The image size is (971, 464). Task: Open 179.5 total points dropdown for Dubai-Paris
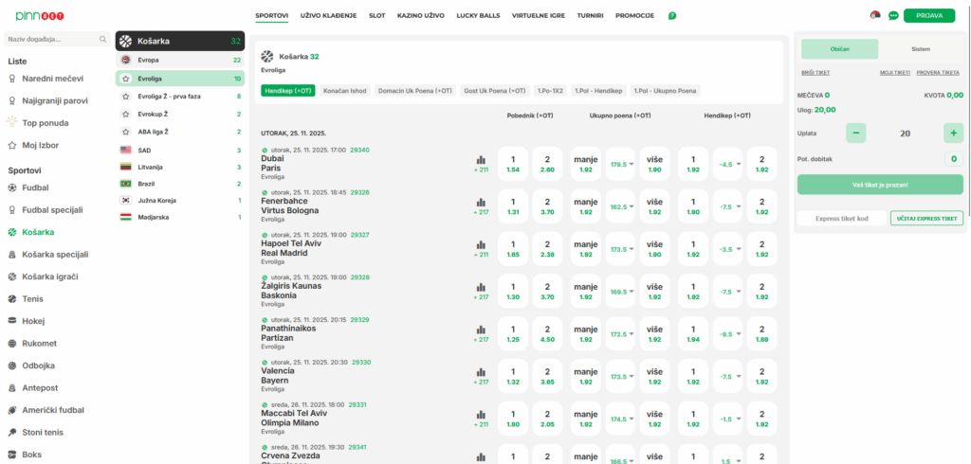click(620, 164)
